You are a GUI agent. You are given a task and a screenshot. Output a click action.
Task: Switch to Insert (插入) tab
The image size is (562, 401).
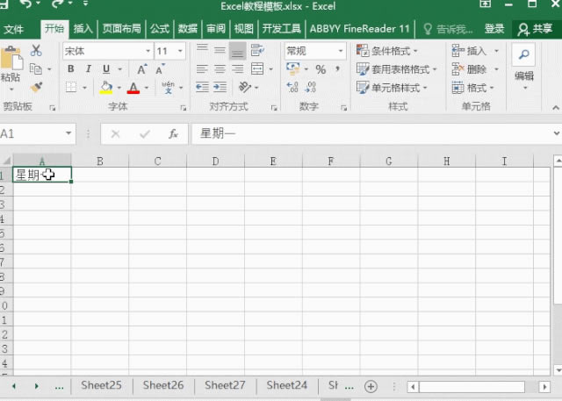pyautogui.click(x=83, y=29)
